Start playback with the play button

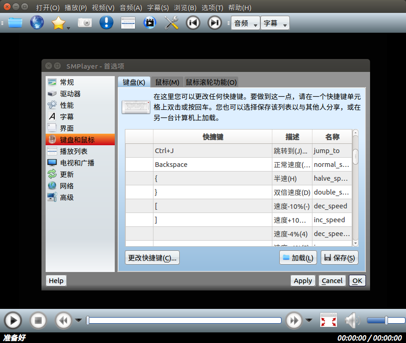[x=13, y=320]
